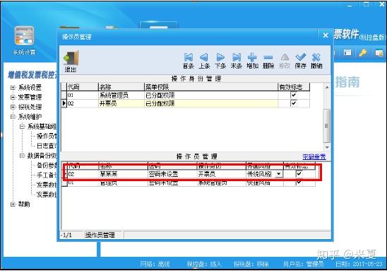Viewport: 387px width, 271px height.
Task: Open the 传统风格 interface style dropdown
Action: click(x=279, y=174)
